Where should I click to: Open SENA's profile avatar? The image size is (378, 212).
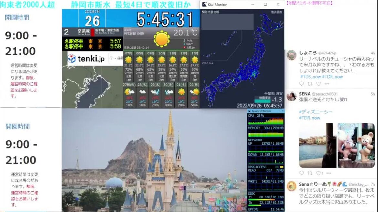point(291,96)
